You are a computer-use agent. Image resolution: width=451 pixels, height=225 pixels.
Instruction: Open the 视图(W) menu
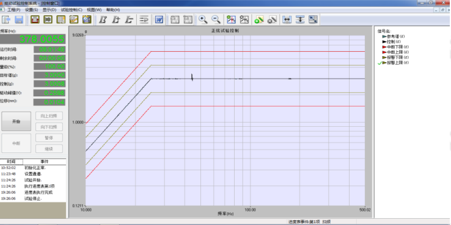[94, 10]
